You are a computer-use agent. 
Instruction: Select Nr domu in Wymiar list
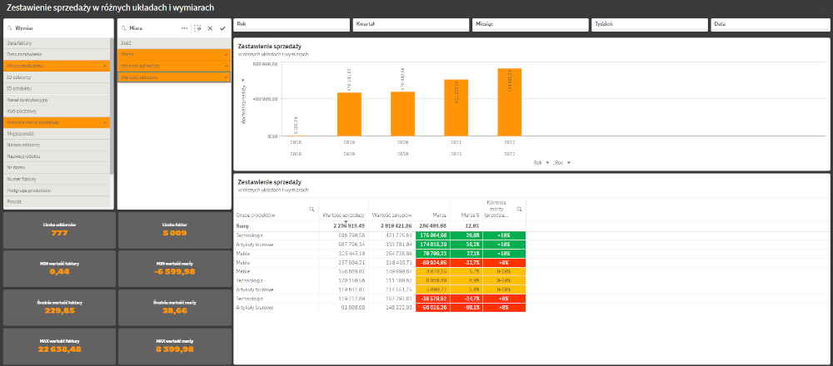point(57,168)
